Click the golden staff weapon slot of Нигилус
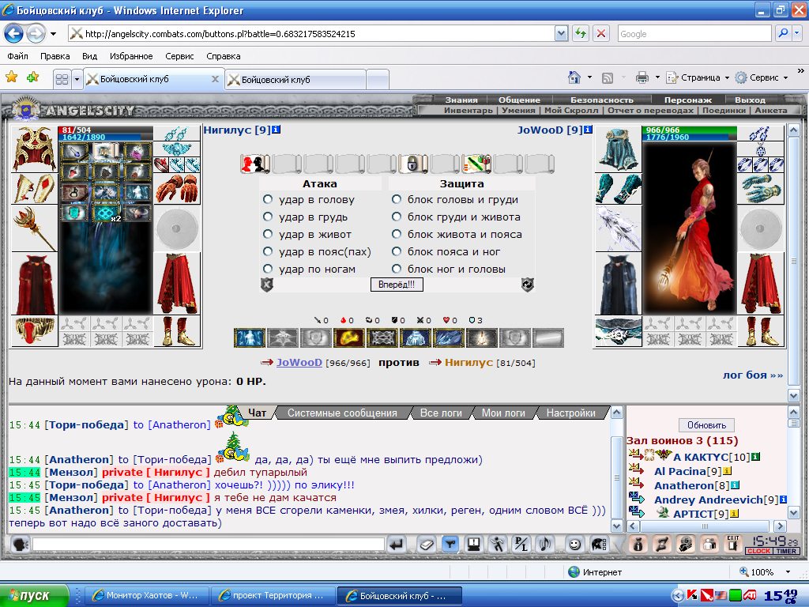Viewport: 809px width, 607px height. click(x=34, y=228)
